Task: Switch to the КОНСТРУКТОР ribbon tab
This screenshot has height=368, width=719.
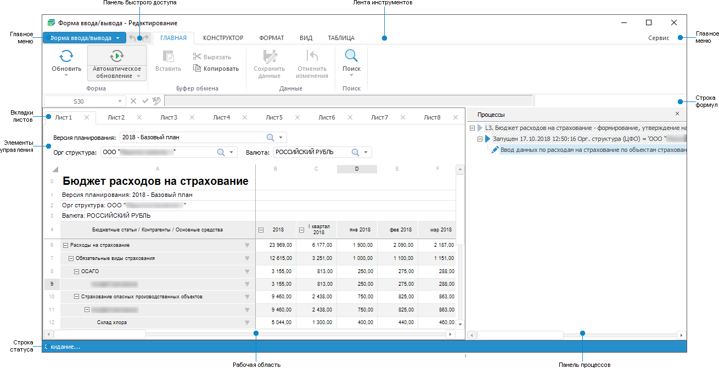Action: 223,38
